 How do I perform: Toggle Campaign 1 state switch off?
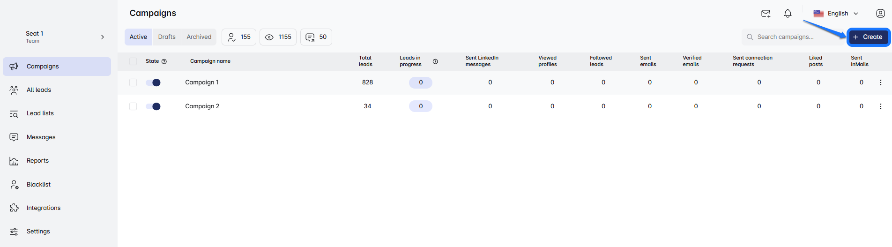(153, 82)
